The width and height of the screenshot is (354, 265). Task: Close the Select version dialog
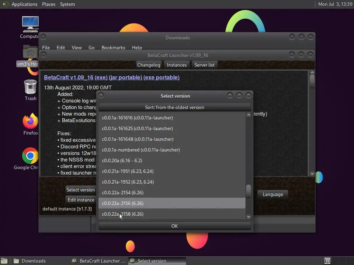coord(249,95)
